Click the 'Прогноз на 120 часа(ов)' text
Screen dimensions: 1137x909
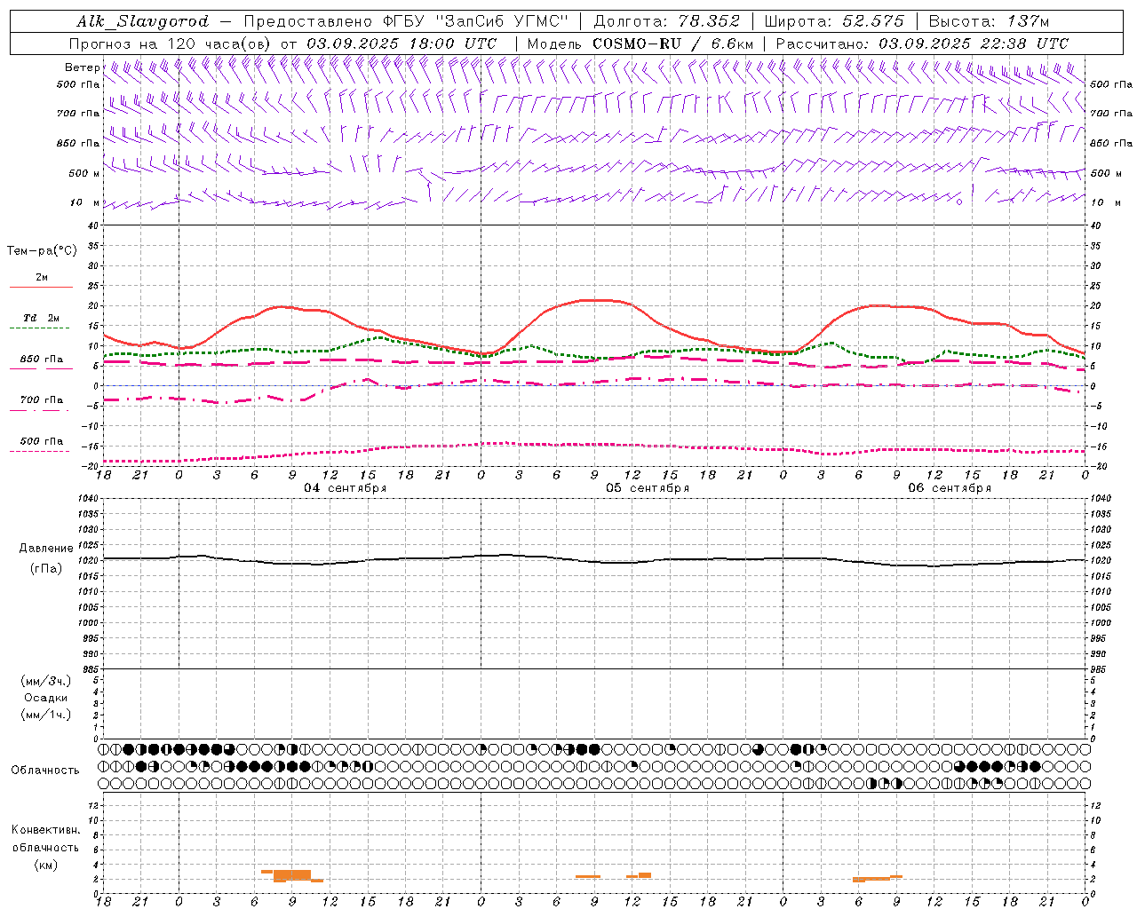171,43
